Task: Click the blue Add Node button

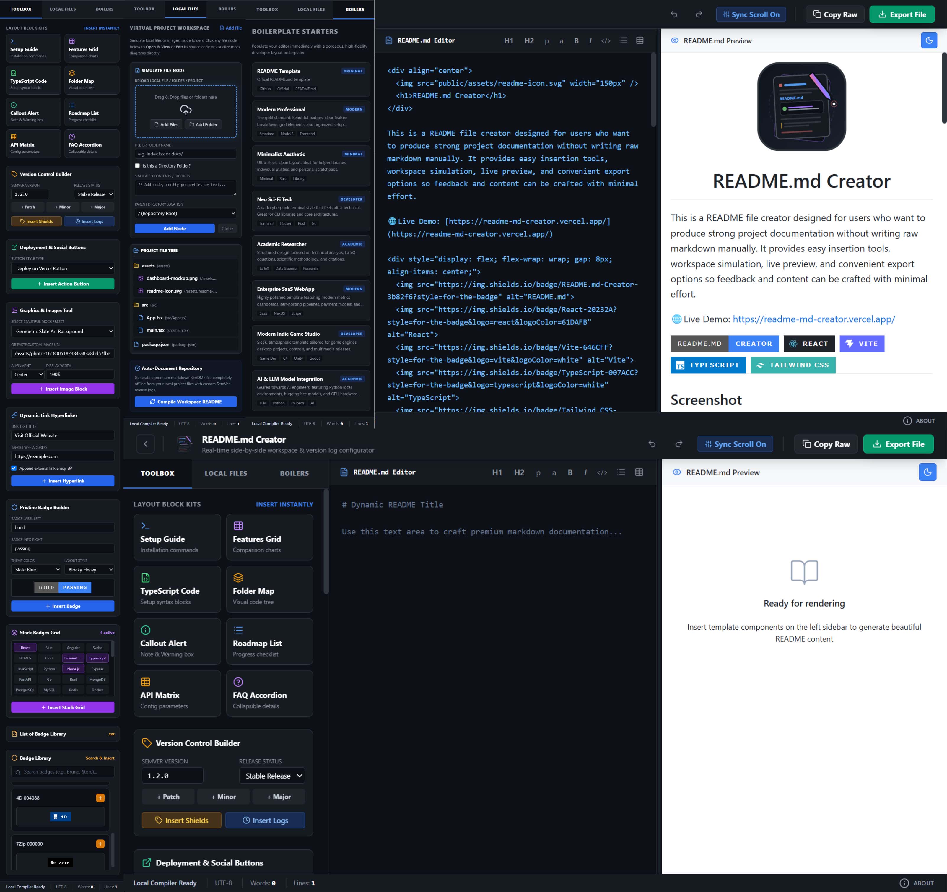Action: (174, 229)
